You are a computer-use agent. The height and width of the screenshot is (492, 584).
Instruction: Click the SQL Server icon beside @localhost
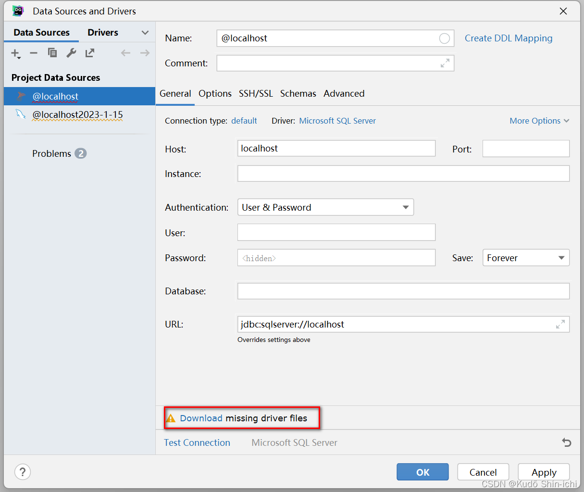(21, 96)
